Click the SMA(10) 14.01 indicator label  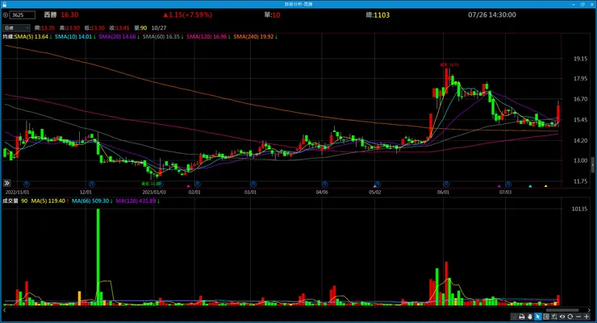pos(75,37)
